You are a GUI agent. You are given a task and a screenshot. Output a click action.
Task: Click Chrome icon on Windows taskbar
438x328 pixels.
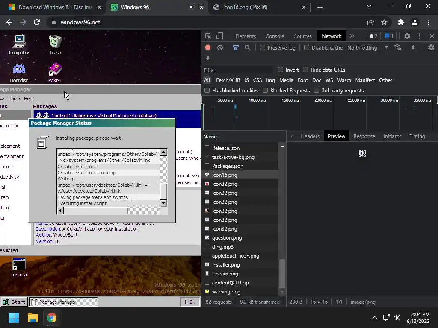click(52, 318)
